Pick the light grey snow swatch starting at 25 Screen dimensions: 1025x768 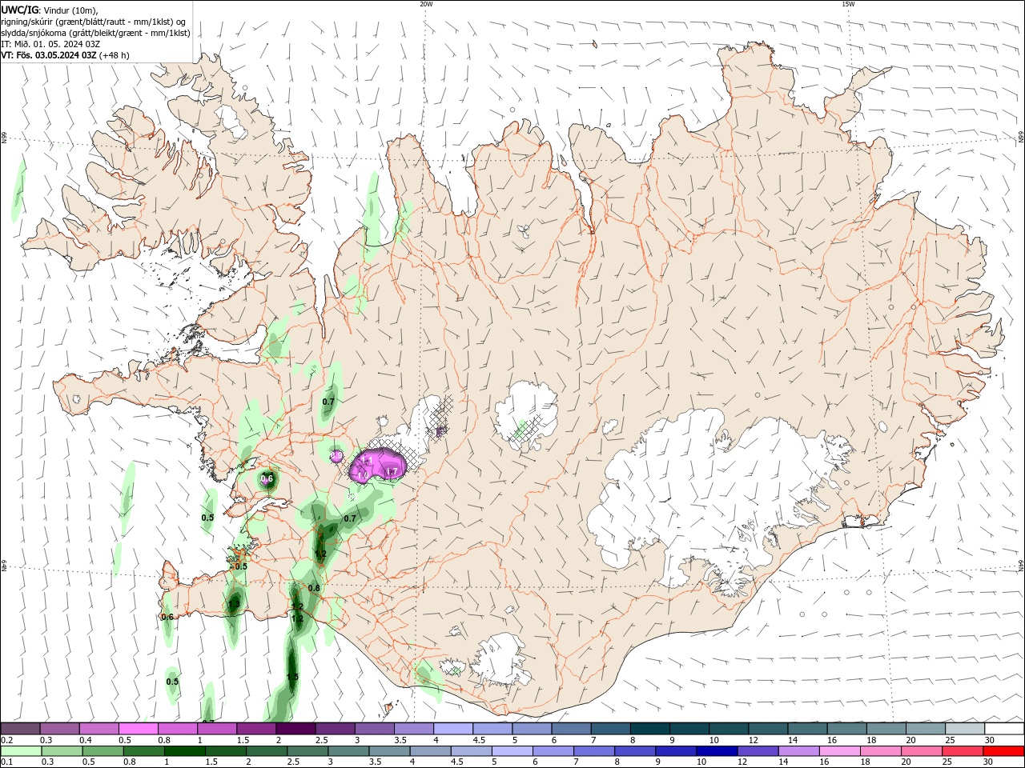click(x=965, y=728)
